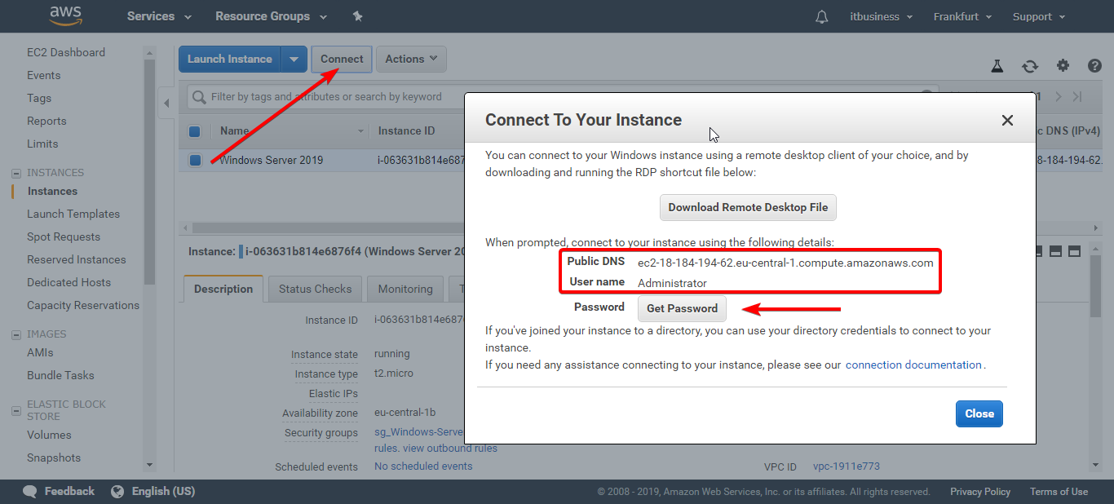Toggle the select-all instances checkbox
Viewport: 1114px width, 504px height.
[195, 131]
